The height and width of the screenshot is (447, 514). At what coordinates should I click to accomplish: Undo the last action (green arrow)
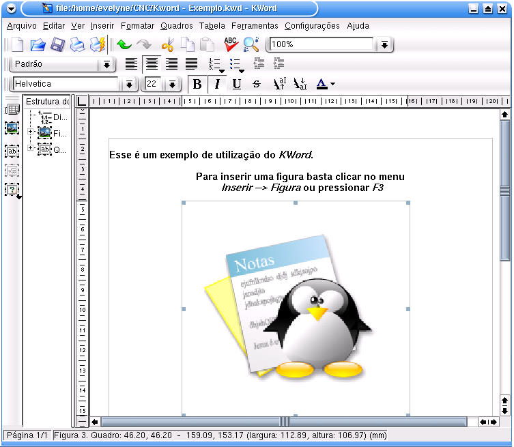pyautogui.click(x=124, y=44)
